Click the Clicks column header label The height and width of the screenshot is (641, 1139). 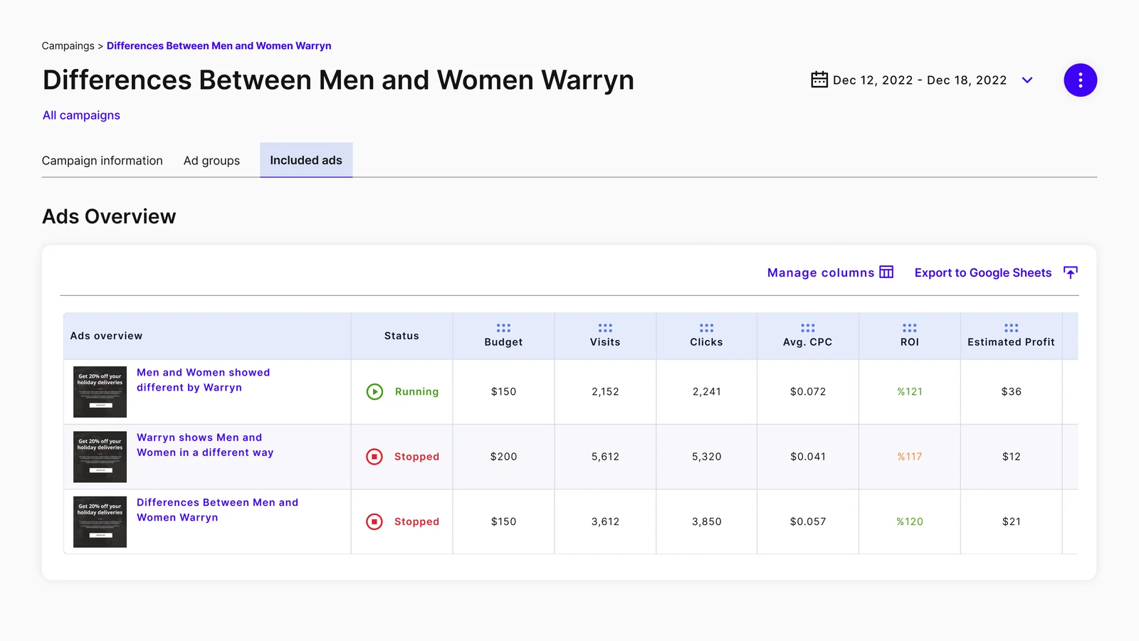(x=706, y=342)
